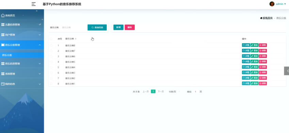Click the 查询信息 search button
The image size is (289, 133).
coord(97,27)
